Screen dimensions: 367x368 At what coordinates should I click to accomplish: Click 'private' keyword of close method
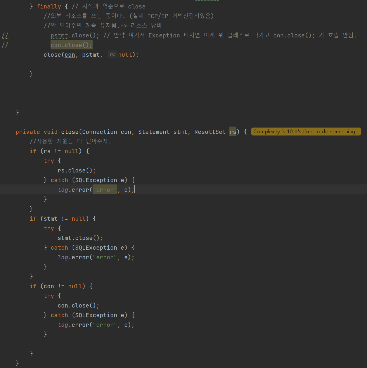click(x=28, y=132)
